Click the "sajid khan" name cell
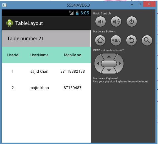 click(x=39, y=72)
